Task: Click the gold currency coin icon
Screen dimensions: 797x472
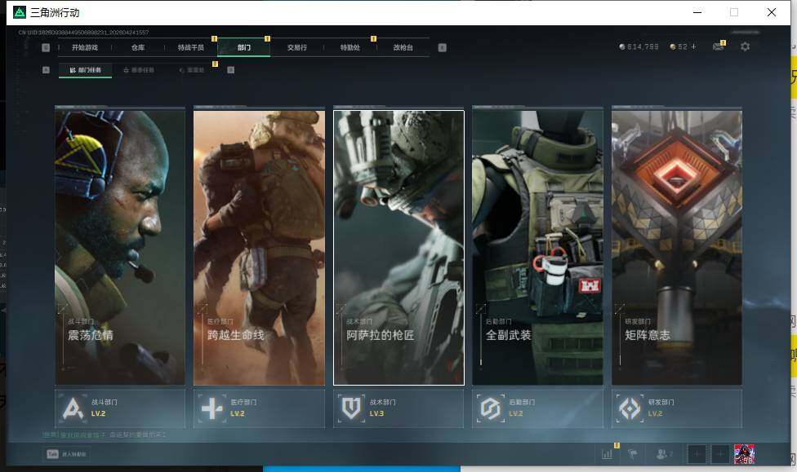Action: pyautogui.click(x=673, y=46)
